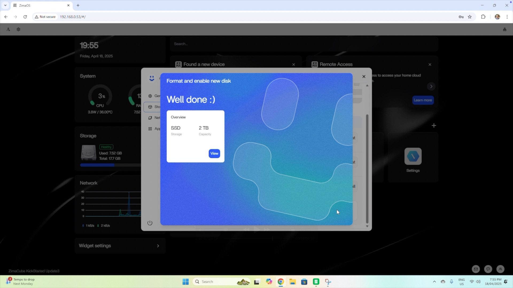Open the gear settings icon in top bar

(18, 30)
